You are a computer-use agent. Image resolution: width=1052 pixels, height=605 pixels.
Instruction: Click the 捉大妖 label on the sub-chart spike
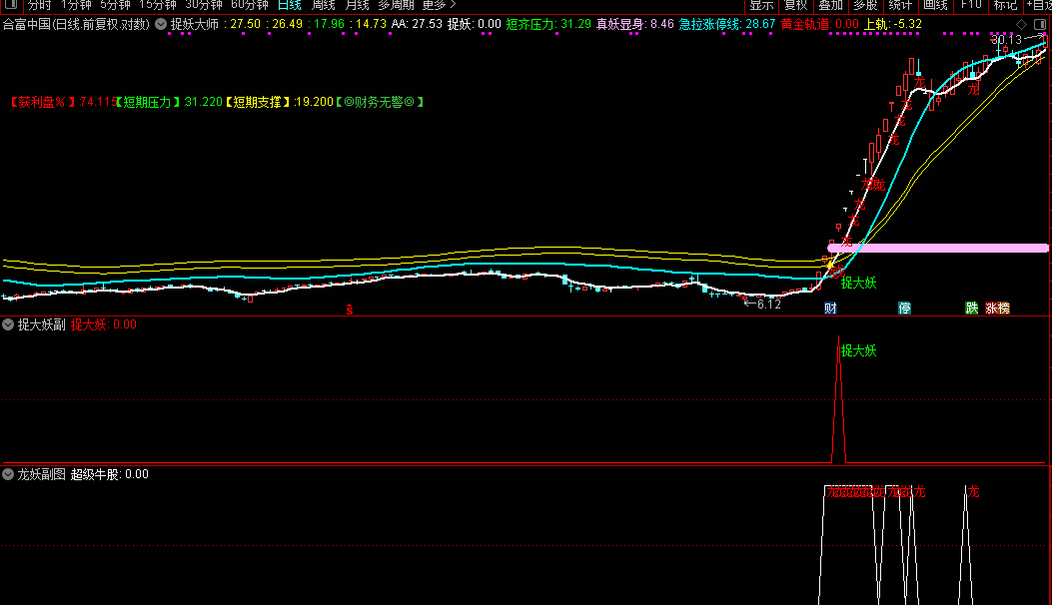click(859, 350)
